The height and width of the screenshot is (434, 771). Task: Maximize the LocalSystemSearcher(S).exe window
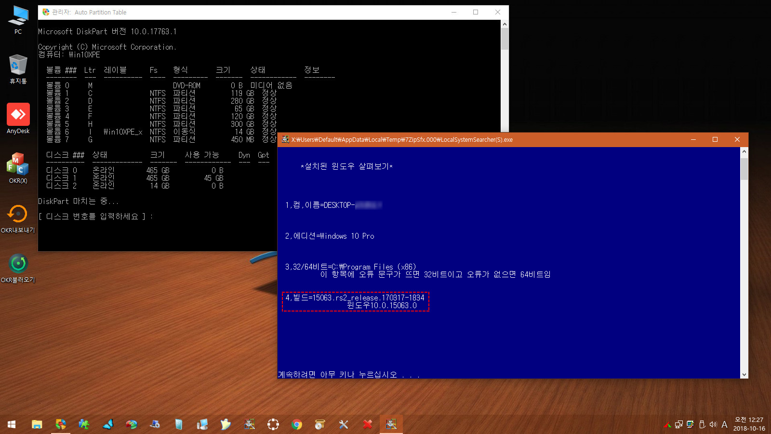[715, 139]
